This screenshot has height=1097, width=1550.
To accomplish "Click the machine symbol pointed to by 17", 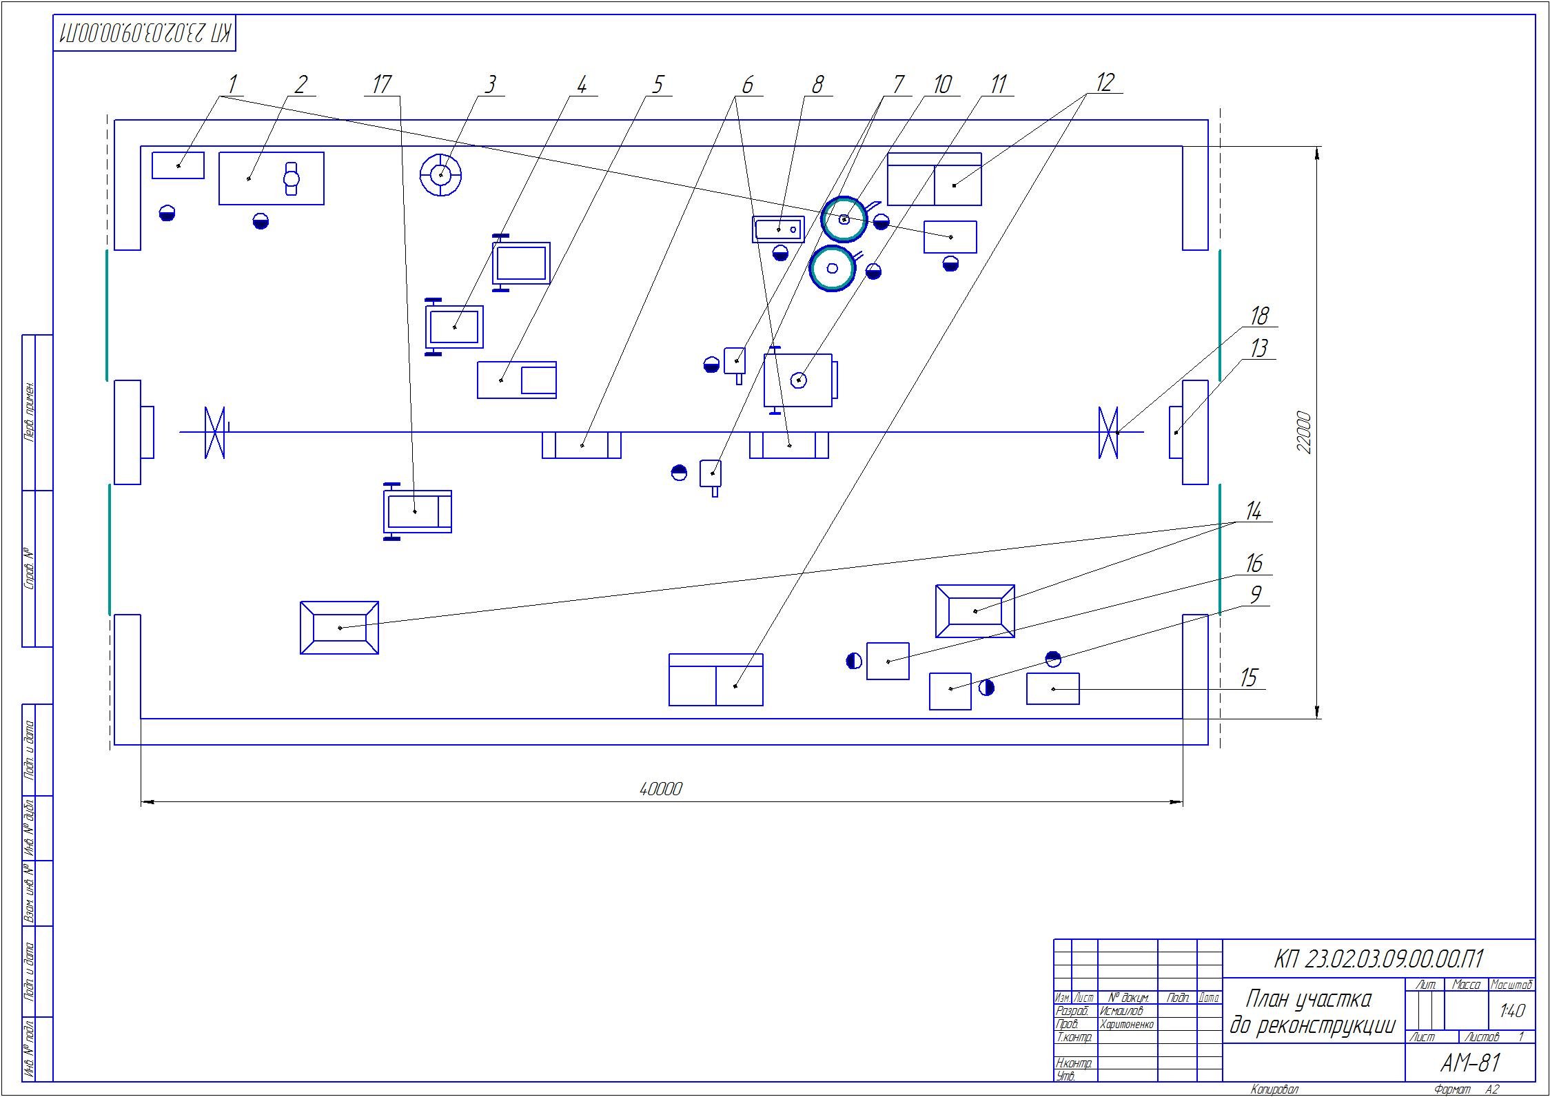I will [417, 511].
